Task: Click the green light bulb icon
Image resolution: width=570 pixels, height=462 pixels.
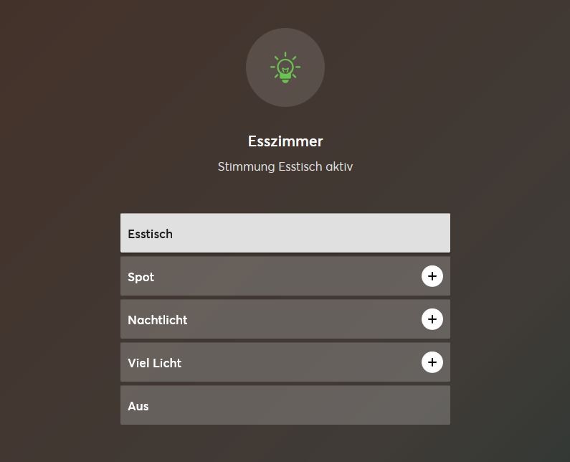Action: [285, 67]
